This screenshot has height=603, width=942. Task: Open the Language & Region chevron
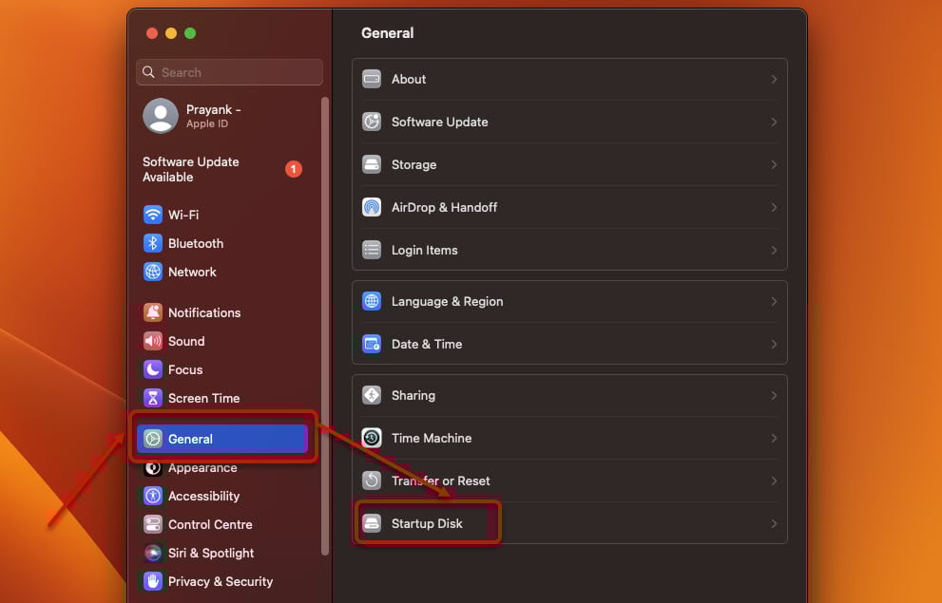(774, 301)
